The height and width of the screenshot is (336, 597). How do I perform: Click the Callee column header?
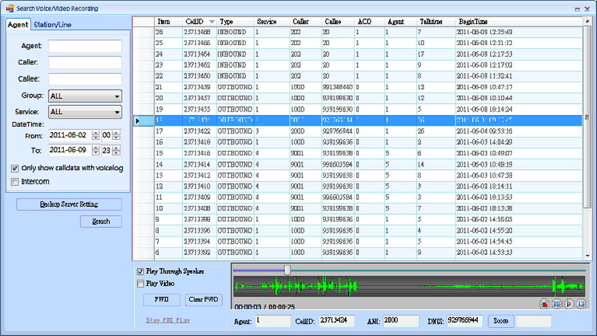[338, 22]
